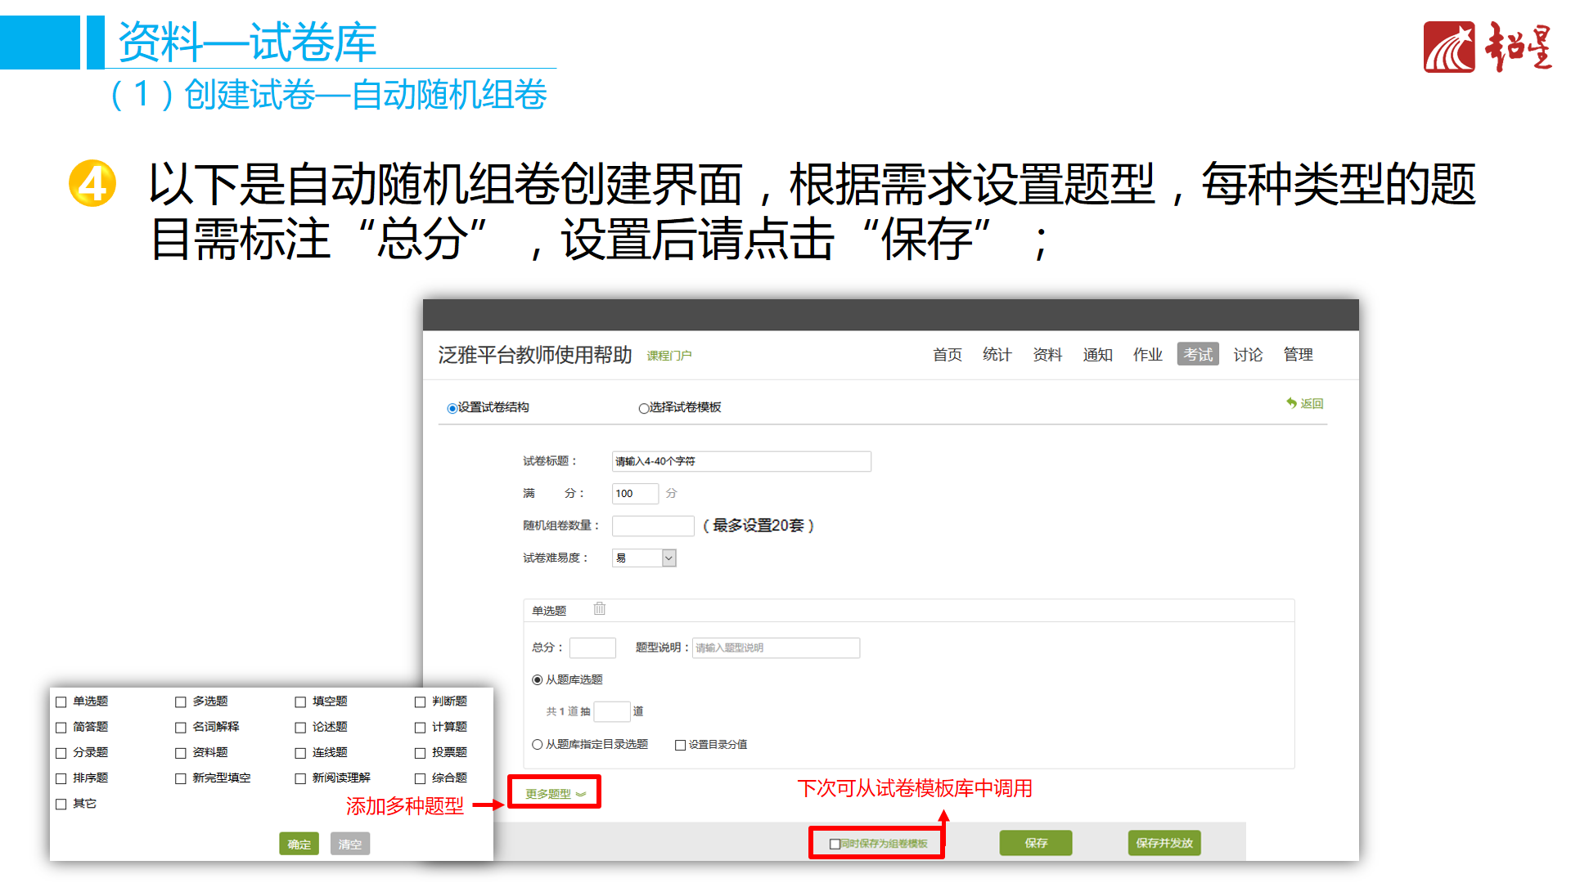Open the 课程门户 link
The height and width of the screenshot is (883, 1571).
point(668,356)
